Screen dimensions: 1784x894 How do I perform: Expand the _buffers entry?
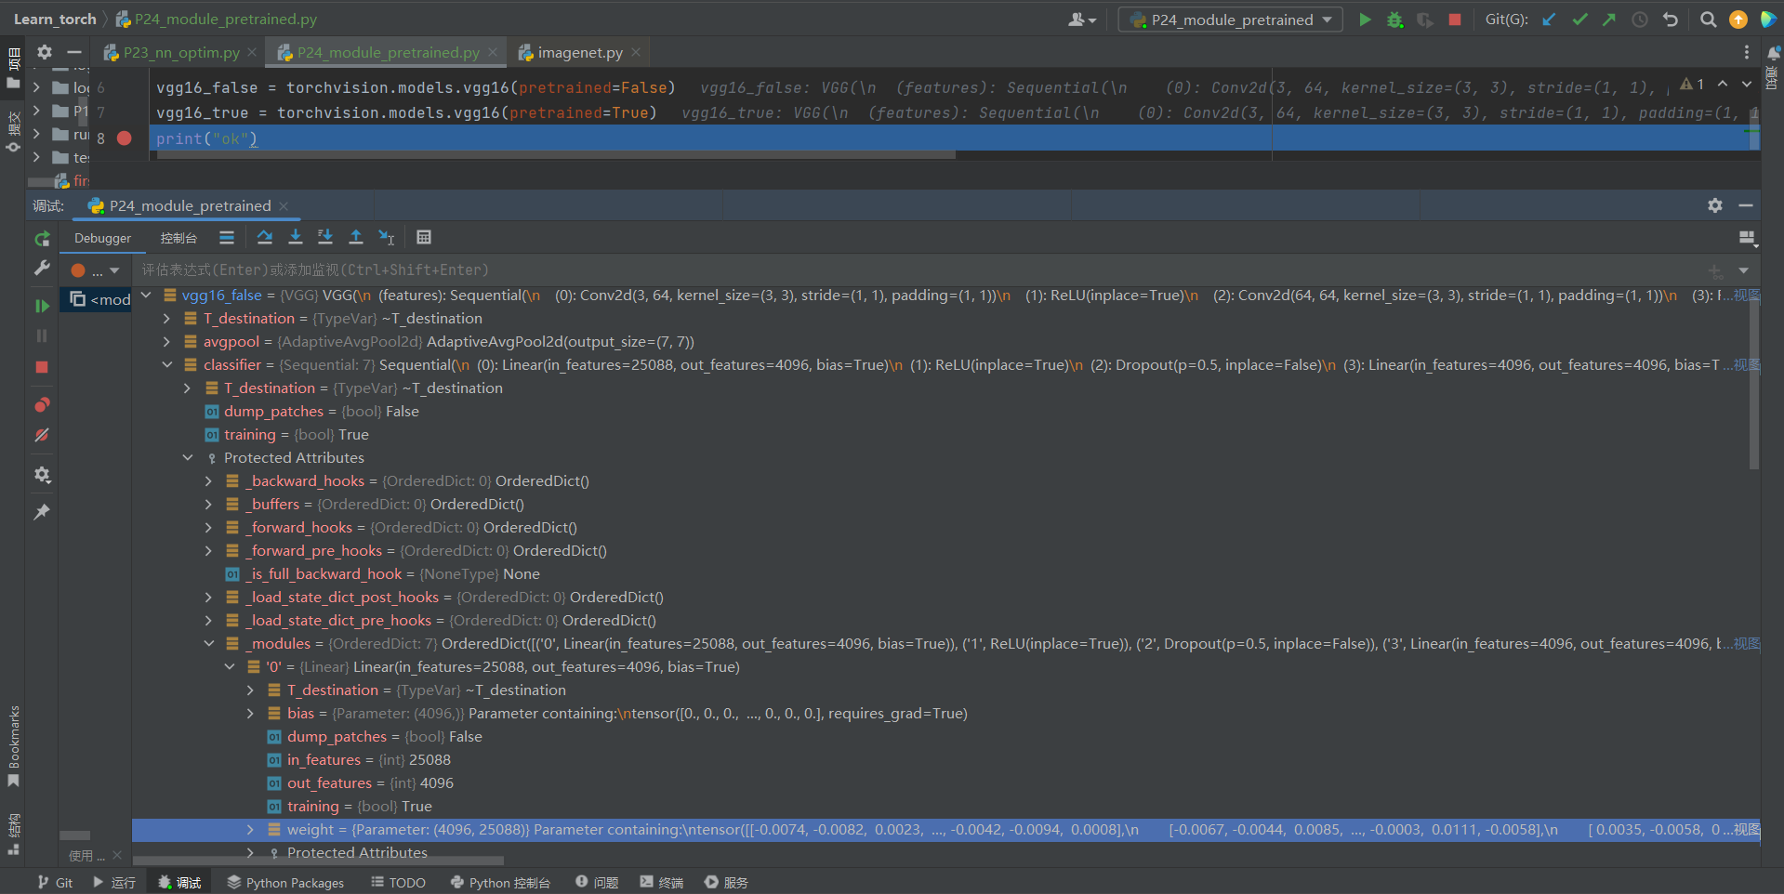[x=208, y=505]
